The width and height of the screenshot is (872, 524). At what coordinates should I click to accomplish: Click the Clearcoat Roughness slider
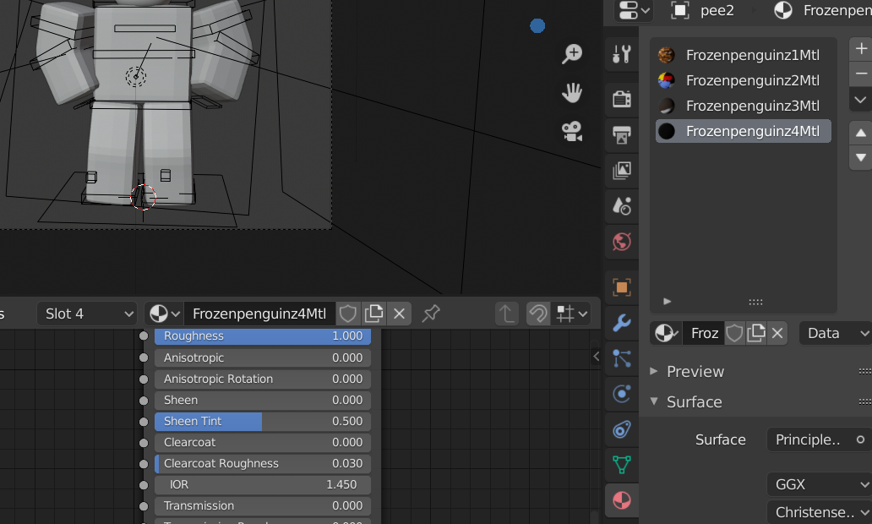coord(263,463)
